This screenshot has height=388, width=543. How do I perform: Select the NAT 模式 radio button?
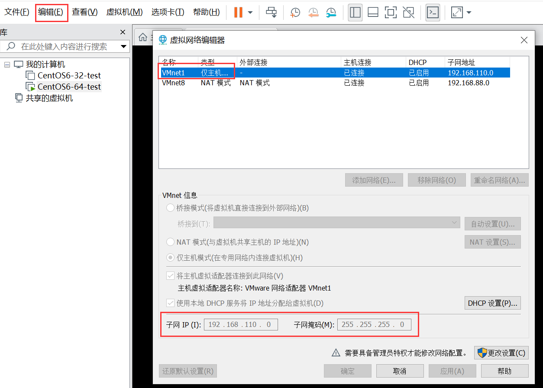[171, 242]
